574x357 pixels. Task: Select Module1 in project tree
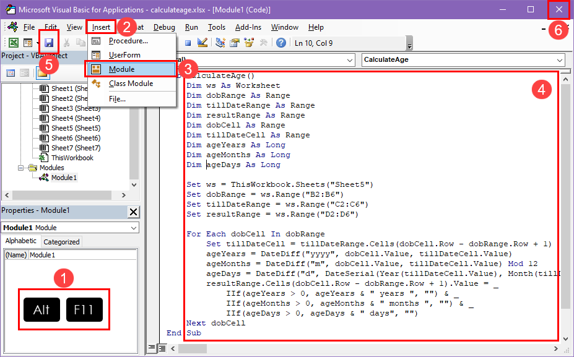coord(64,178)
